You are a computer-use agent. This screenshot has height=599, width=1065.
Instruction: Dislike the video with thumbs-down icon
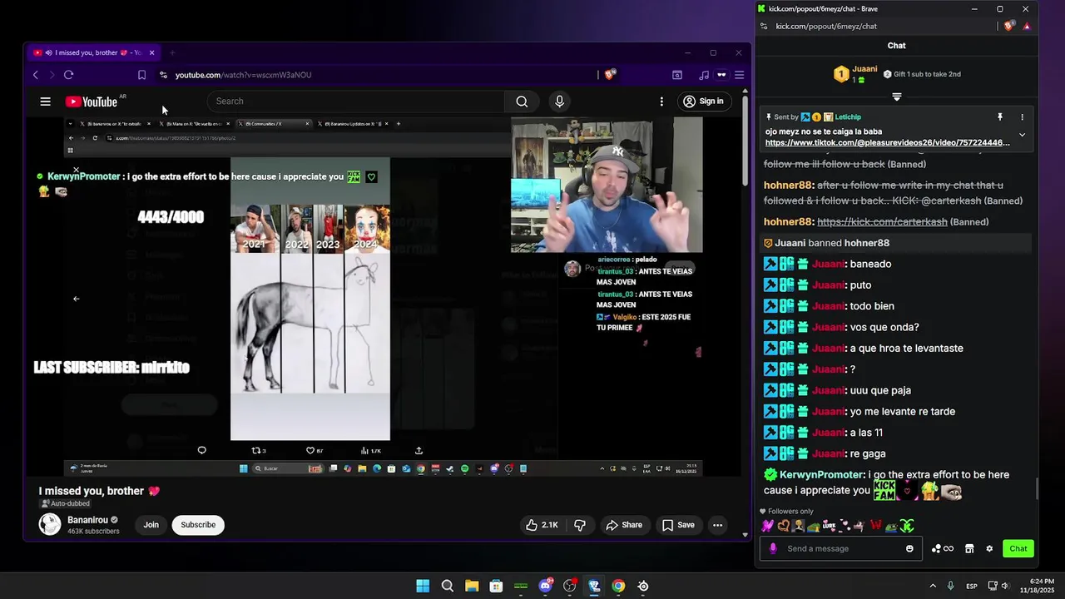[580, 525]
